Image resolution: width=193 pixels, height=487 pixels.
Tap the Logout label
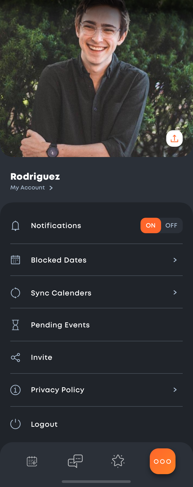coord(44,424)
